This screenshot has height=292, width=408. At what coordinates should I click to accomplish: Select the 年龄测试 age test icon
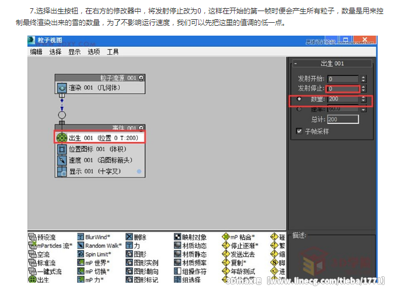226,271
